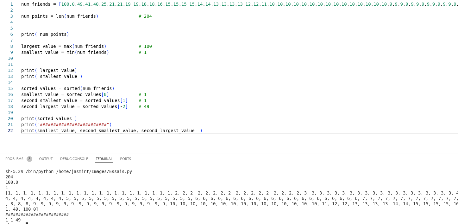Select the DEBUG CONSOLE tab
458x224 pixels.
pyautogui.click(x=74, y=159)
